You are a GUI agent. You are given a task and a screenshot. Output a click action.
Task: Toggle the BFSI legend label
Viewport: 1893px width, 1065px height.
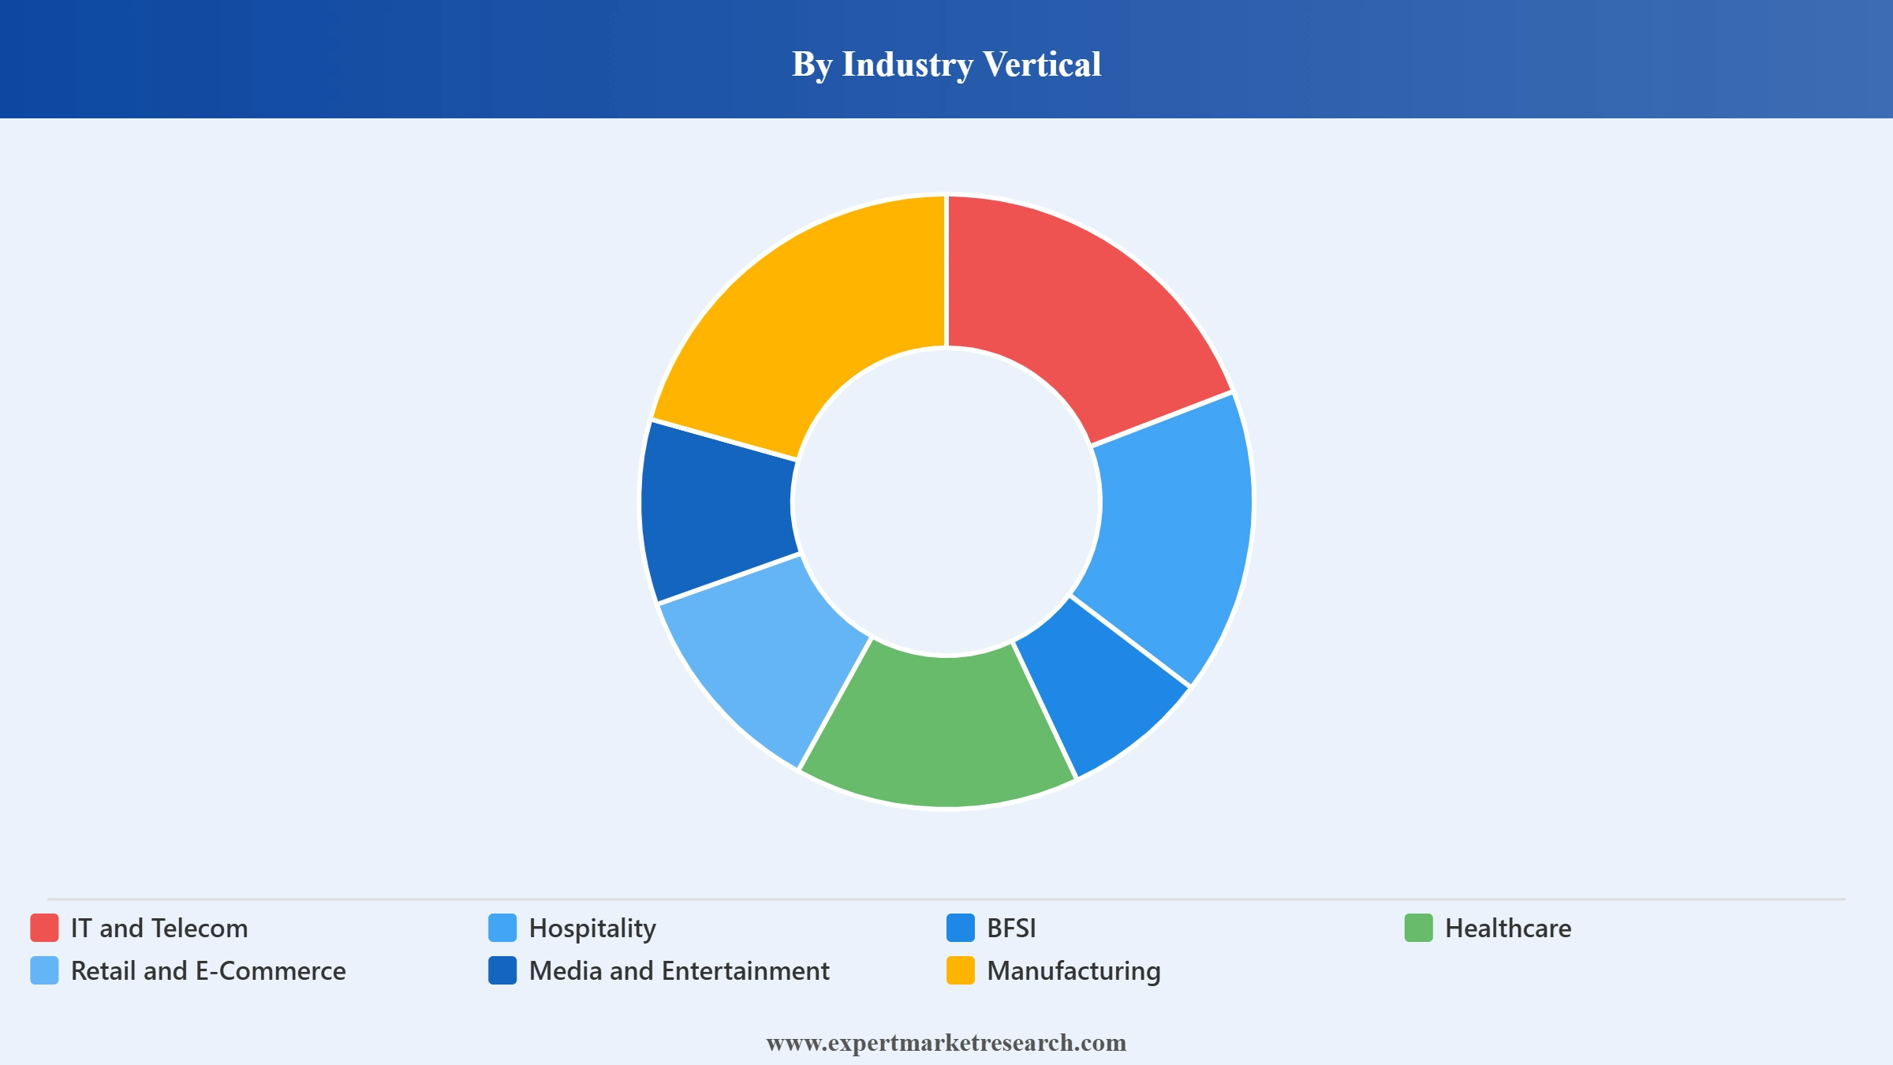(x=1012, y=928)
